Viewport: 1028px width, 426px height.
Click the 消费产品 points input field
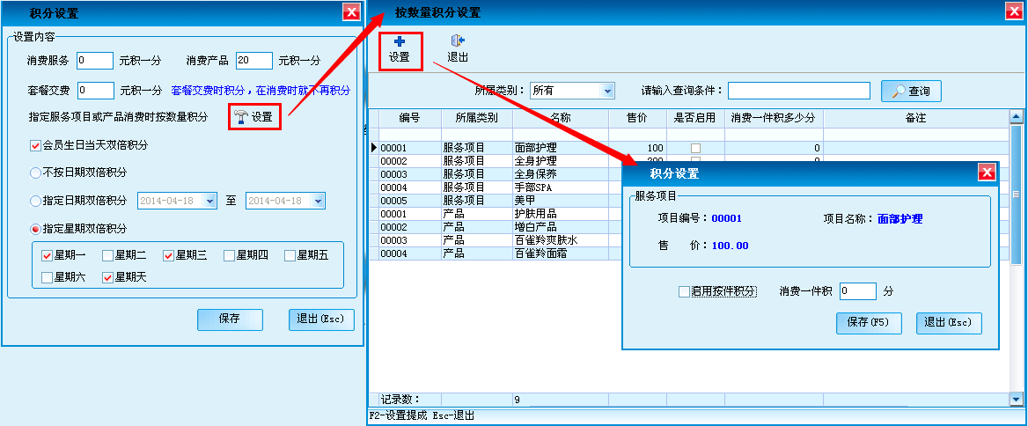click(254, 61)
